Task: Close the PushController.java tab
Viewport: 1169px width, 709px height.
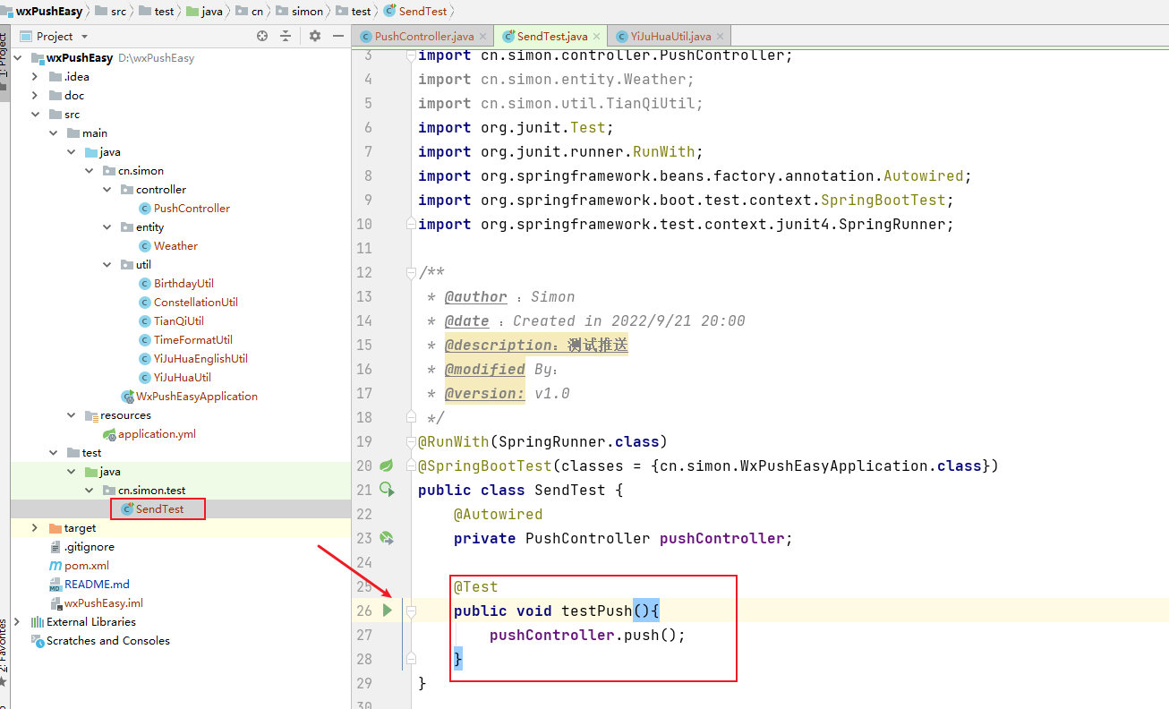Action: tap(482, 37)
